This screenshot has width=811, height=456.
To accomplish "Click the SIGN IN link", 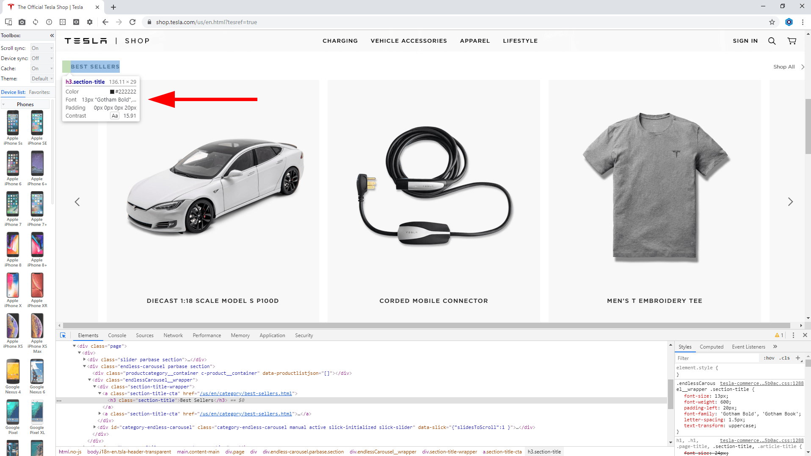I will [745, 41].
